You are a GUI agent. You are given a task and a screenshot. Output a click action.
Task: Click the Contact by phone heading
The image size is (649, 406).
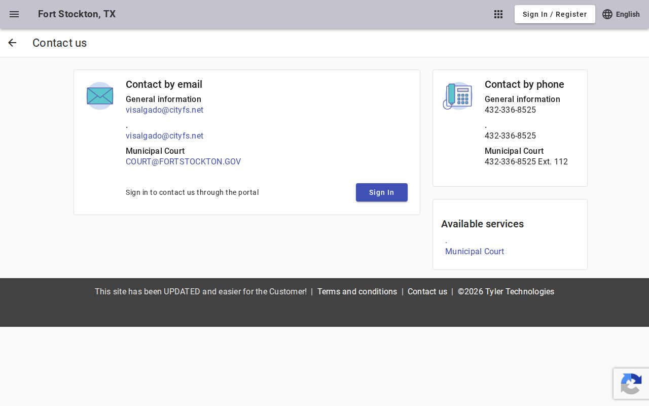pyautogui.click(x=524, y=84)
